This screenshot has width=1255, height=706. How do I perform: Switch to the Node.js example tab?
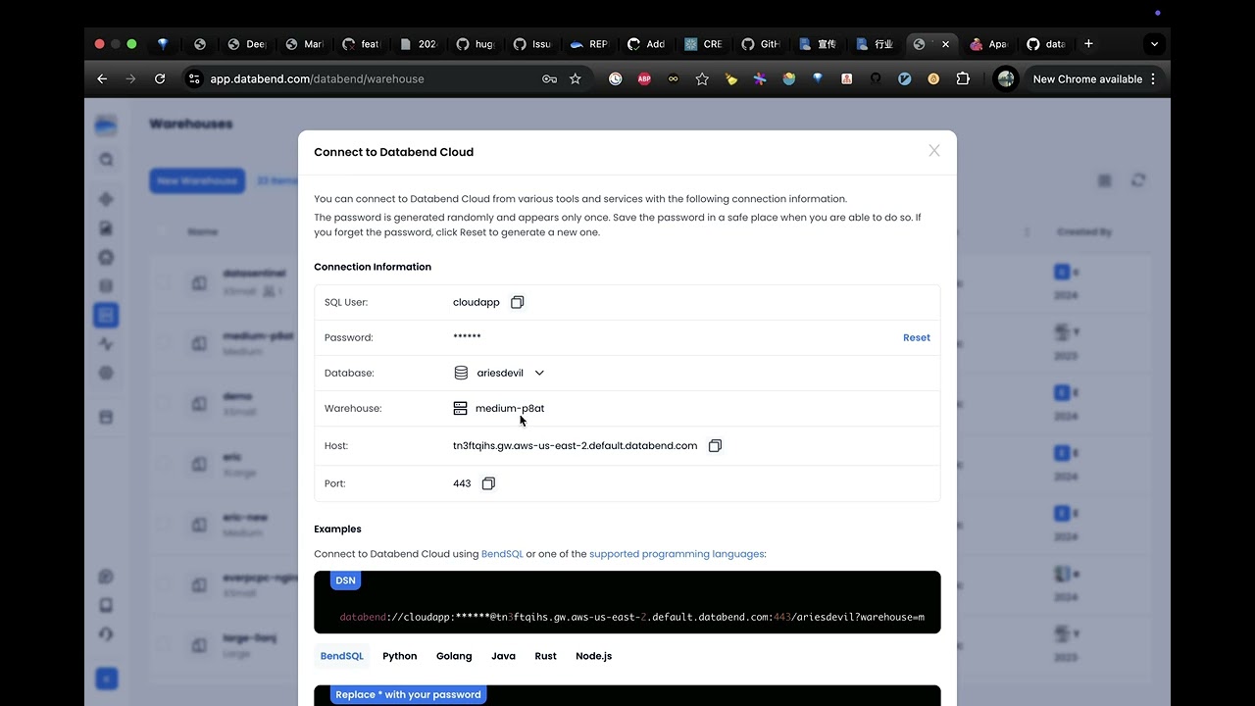[x=594, y=656]
